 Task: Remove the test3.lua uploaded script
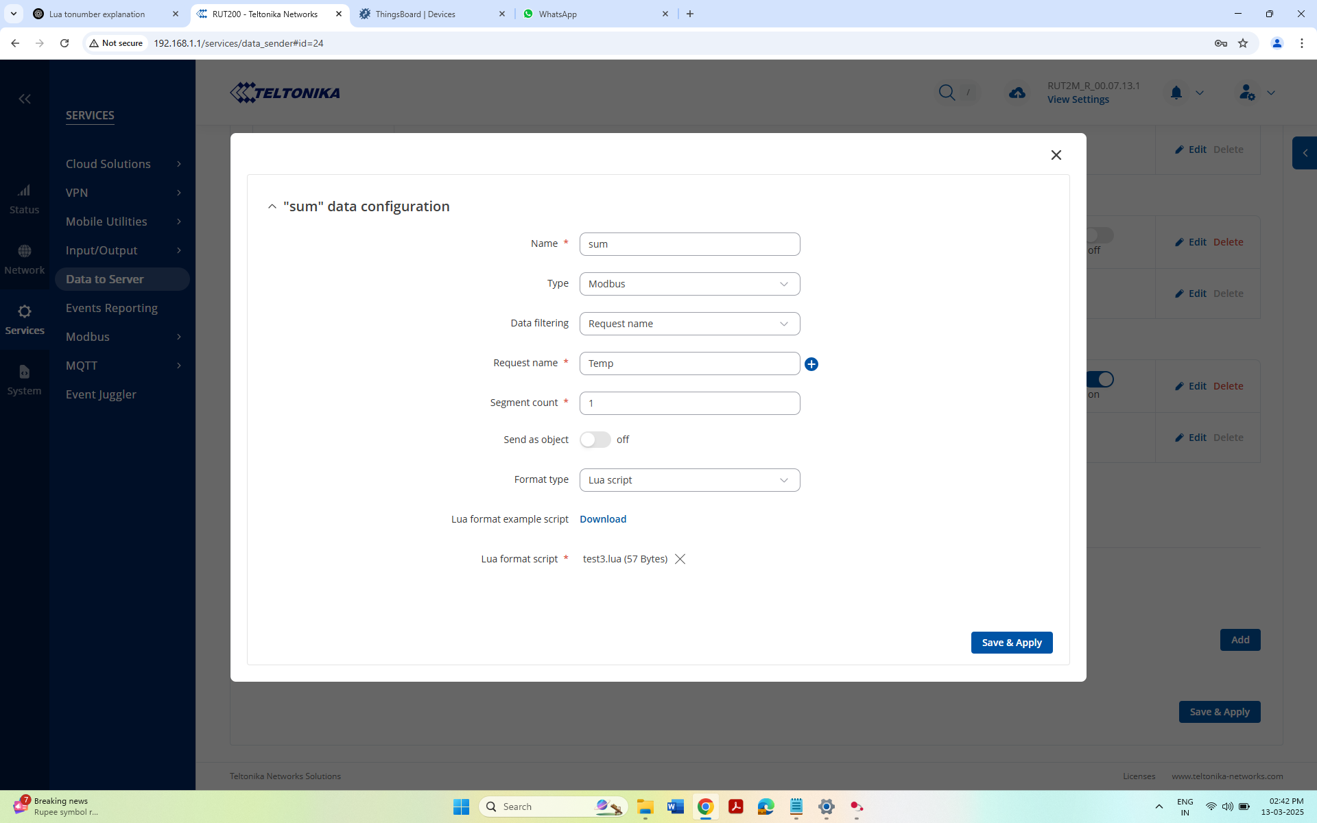tap(680, 559)
